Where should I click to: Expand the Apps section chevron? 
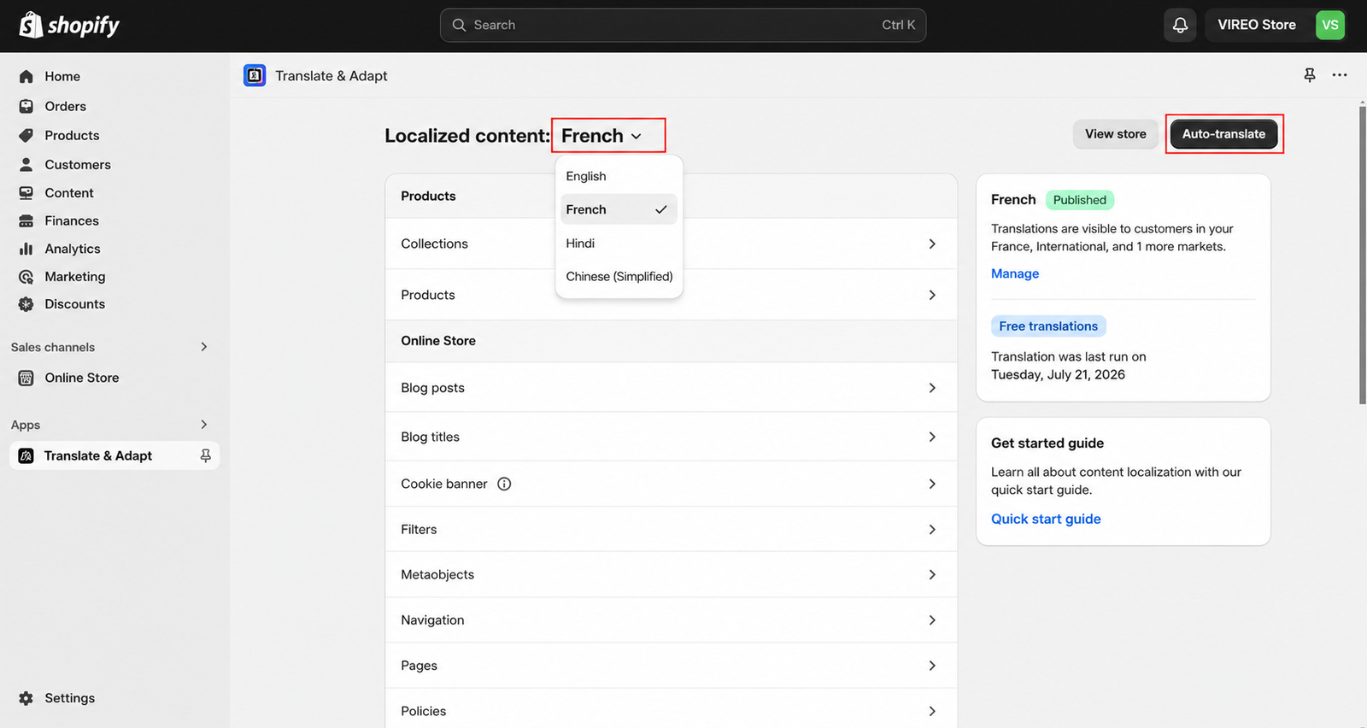click(x=203, y=425)
